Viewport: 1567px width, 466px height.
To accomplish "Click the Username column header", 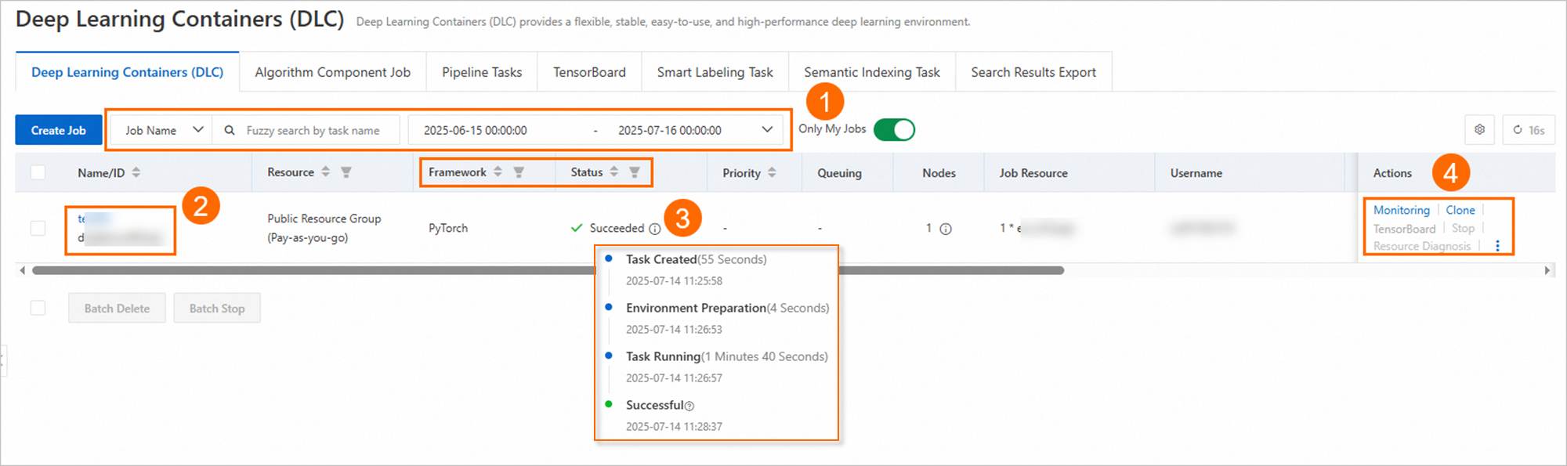I will [x=1196, y=173].
